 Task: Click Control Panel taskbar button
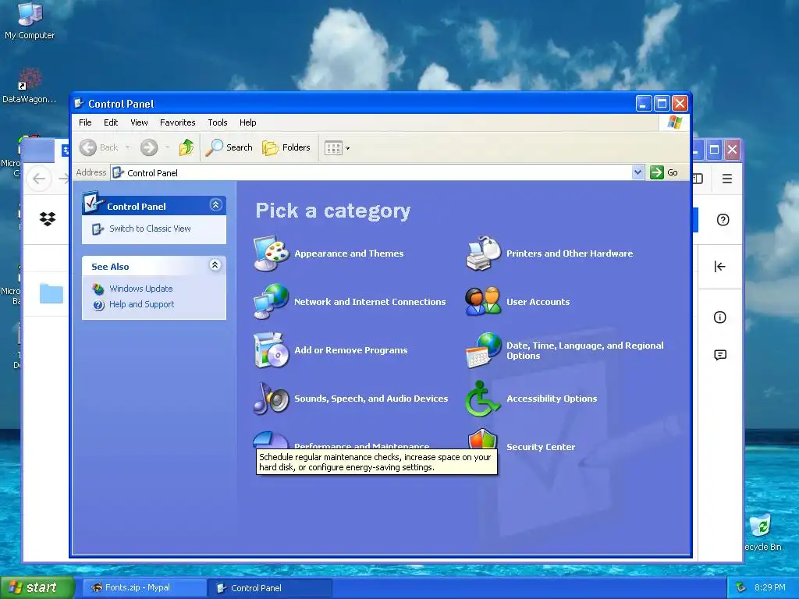270,588
